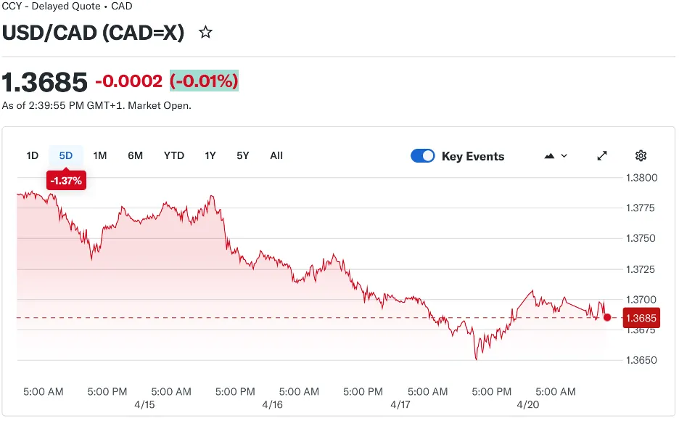Open the full screen chart view
This screenshot has width=679, height=421.
point(602,156)
